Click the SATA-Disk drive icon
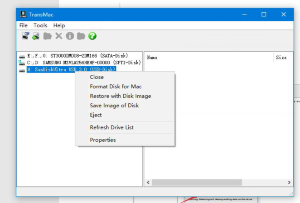300x203 pixels. (22, 57)
